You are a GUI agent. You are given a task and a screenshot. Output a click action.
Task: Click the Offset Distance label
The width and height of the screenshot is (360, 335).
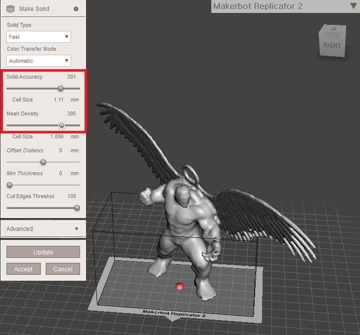(x=25, y=150)
